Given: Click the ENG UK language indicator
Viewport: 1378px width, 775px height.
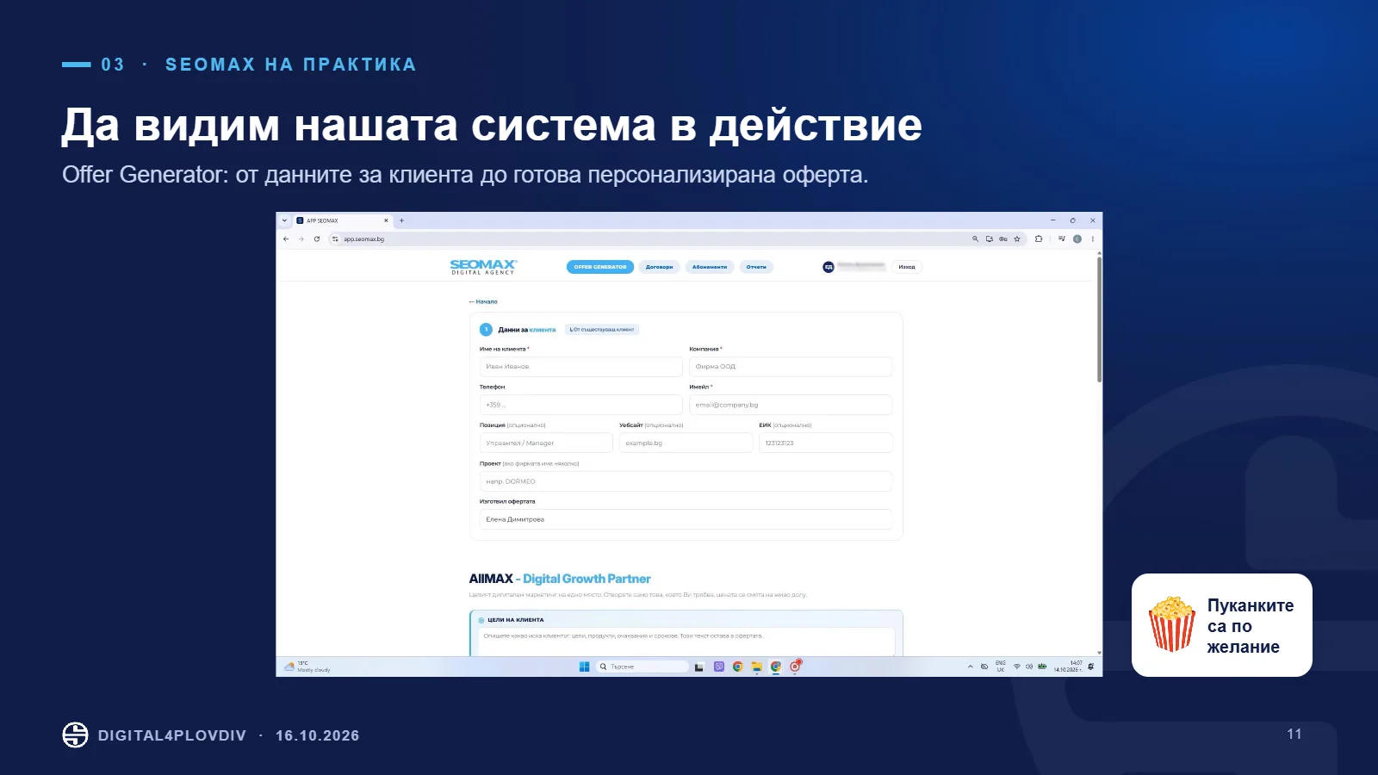Looking at the screenshot, I should [x=1001, y=666].
